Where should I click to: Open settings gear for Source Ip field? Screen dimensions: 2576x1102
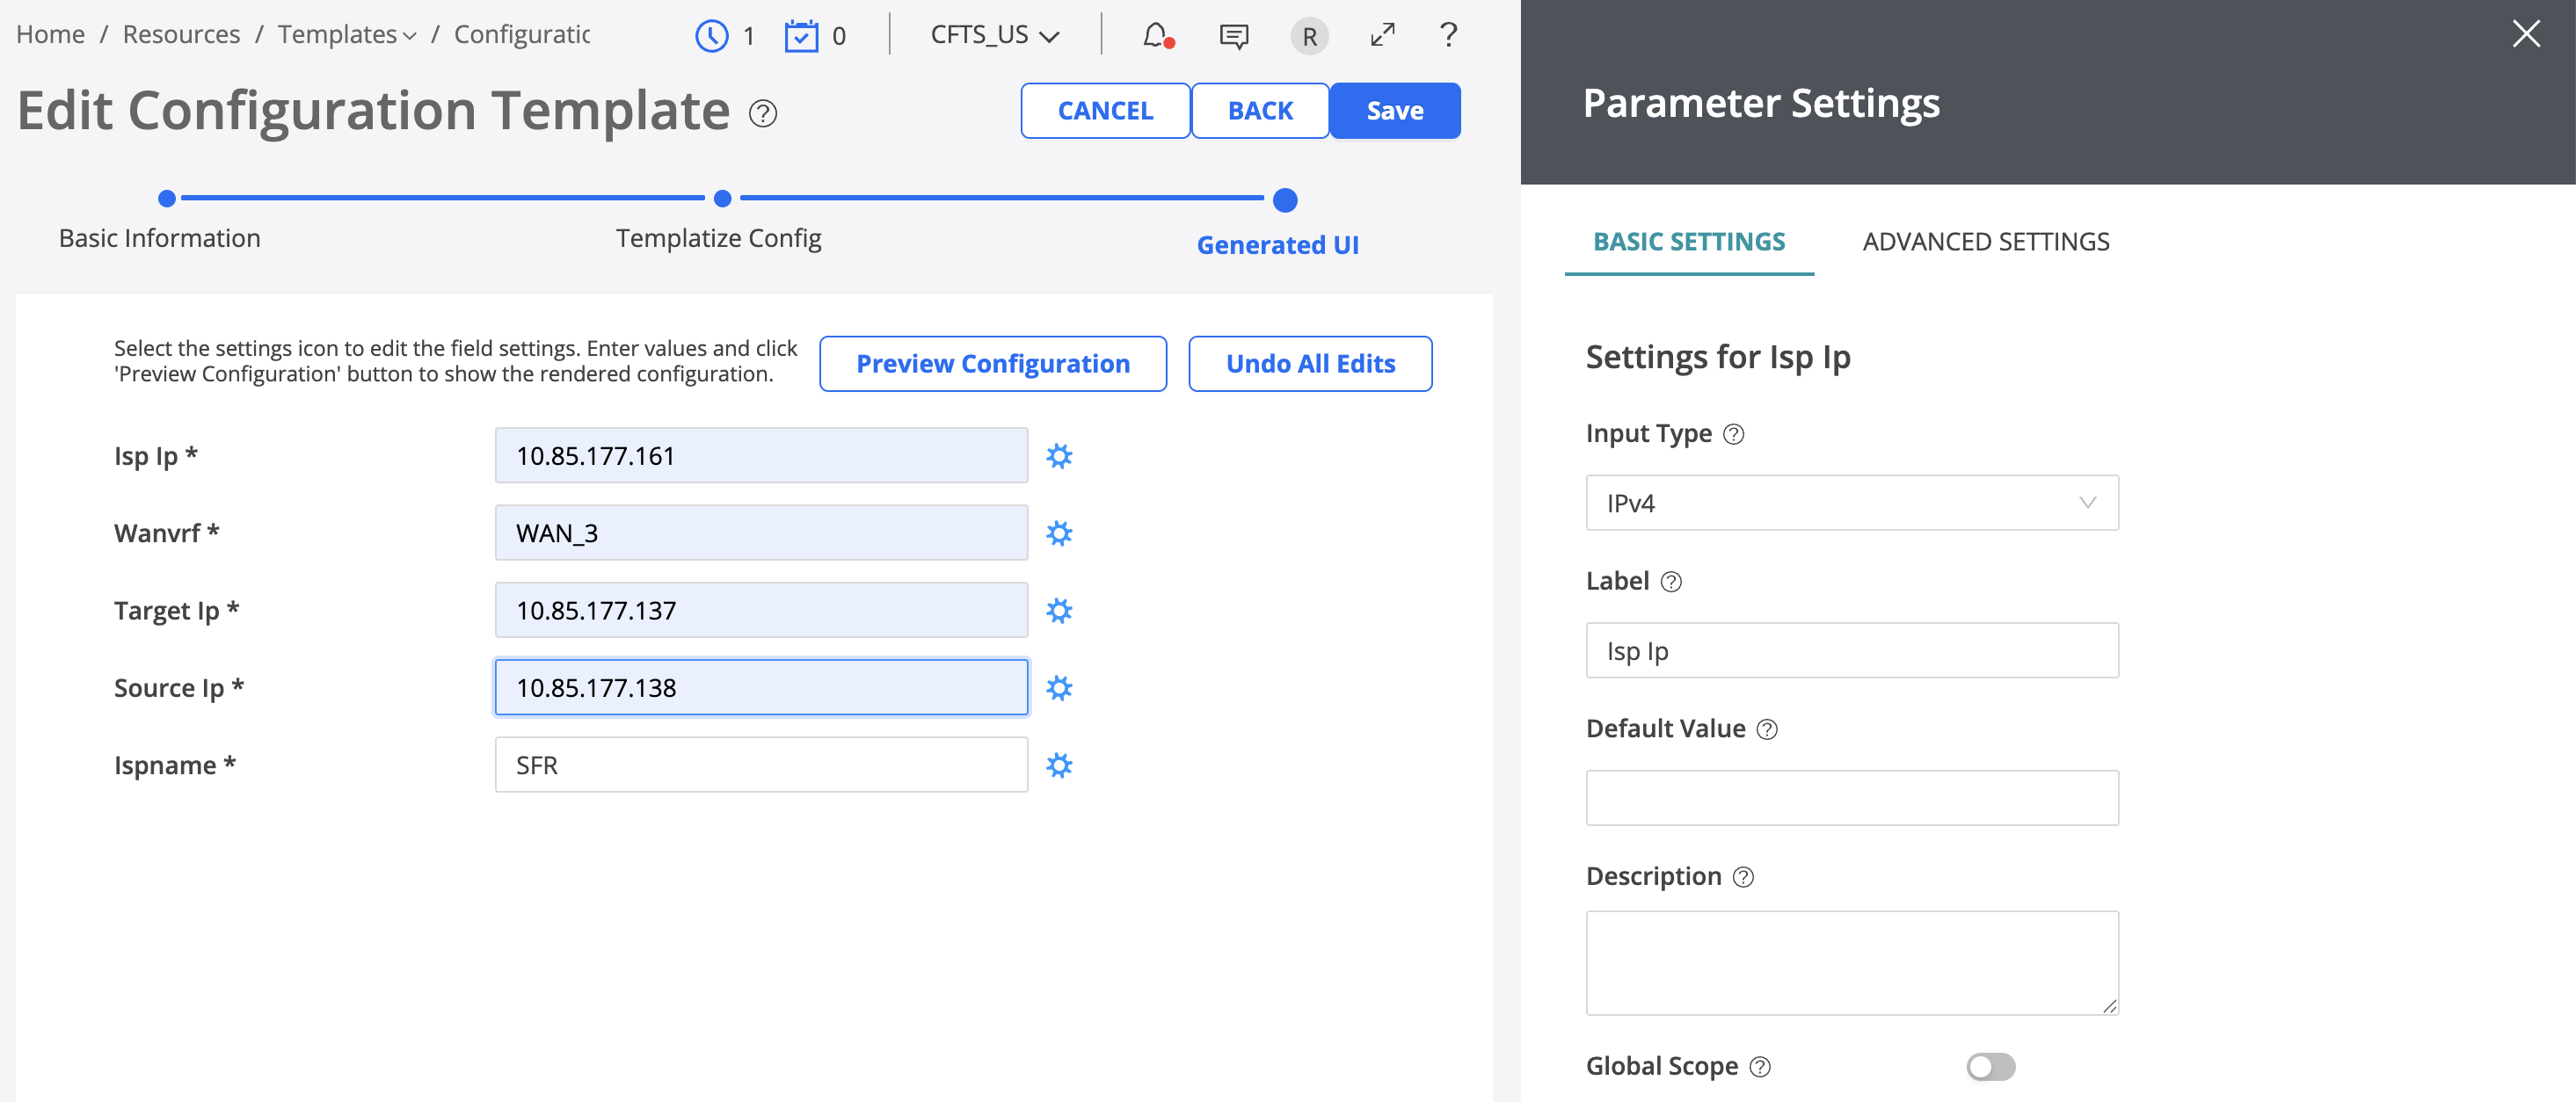pyautogui.click(x=1059, y=688)
